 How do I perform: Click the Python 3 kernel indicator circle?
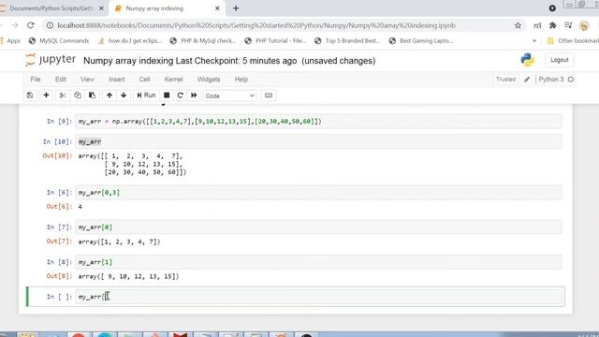(571, 79)
